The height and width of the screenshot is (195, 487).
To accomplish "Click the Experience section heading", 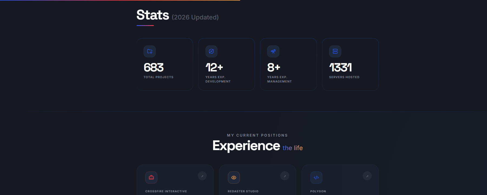I will tap(246, 146).
